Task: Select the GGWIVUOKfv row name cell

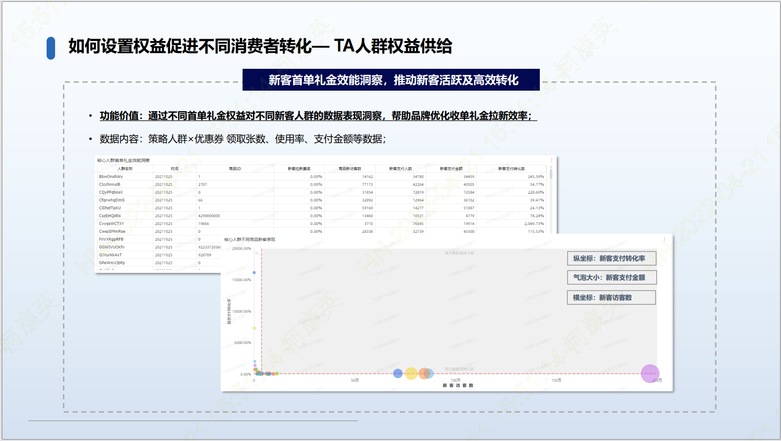Action: 112,247
